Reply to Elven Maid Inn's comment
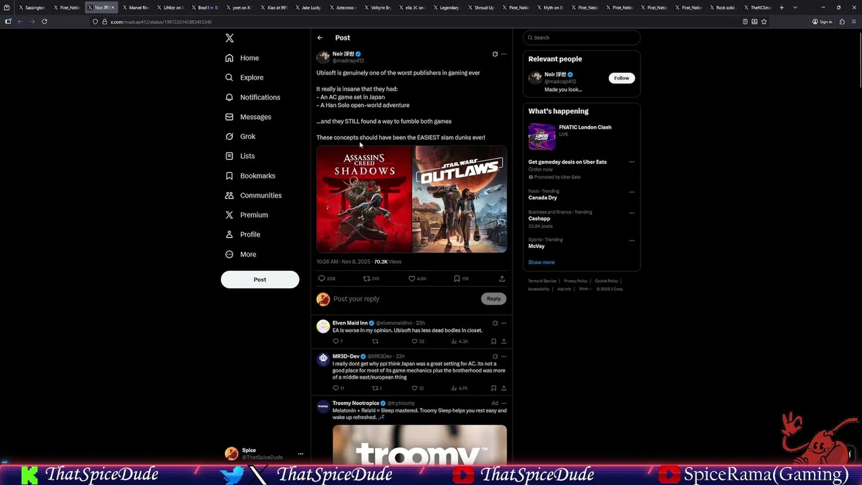The height and width of the screenshot is (485, 862). coord(337,342)
